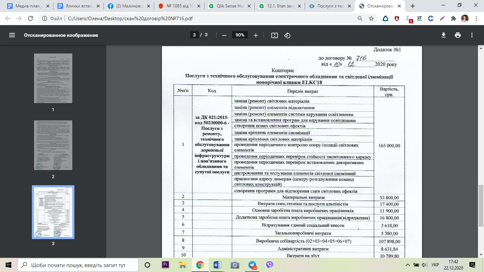Zoom in with the plus button
Screen dimensions: 484x272
point(256,35)
